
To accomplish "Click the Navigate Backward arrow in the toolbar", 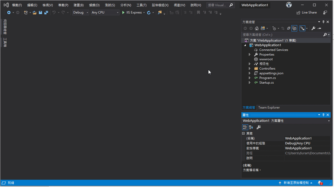I will coord(9,12).
